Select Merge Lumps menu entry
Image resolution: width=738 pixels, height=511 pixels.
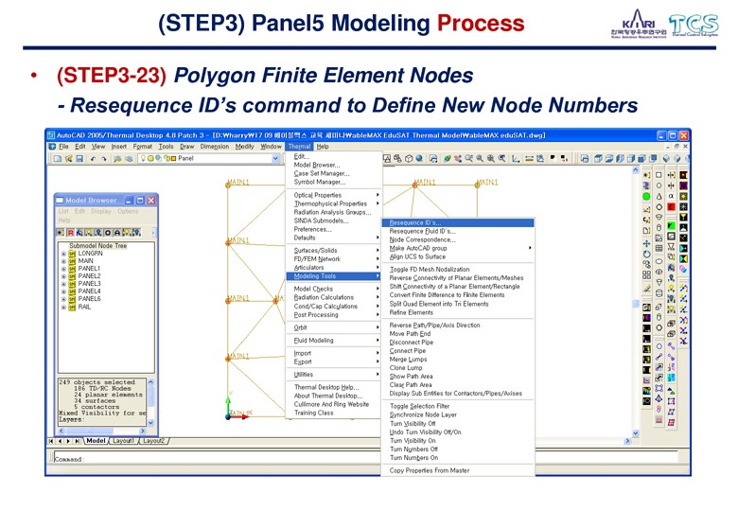[458, 359]
